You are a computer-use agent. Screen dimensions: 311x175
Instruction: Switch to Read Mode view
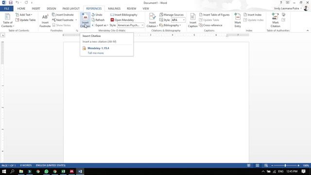pyautogui.click(x=249, y=165)
